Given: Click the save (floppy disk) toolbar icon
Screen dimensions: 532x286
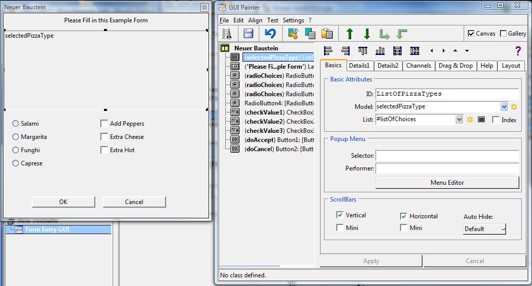Looking at the screenshot, I should coord(248,34).
